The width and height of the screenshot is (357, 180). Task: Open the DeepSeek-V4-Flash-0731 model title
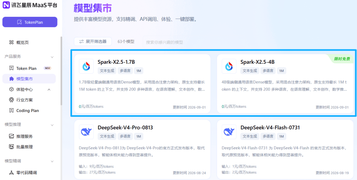click(270, 128)
